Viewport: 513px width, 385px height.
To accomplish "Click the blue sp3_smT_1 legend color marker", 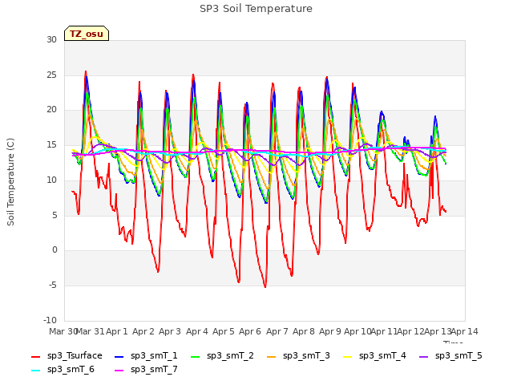I will pyautogui.click(x=119, y=356).
